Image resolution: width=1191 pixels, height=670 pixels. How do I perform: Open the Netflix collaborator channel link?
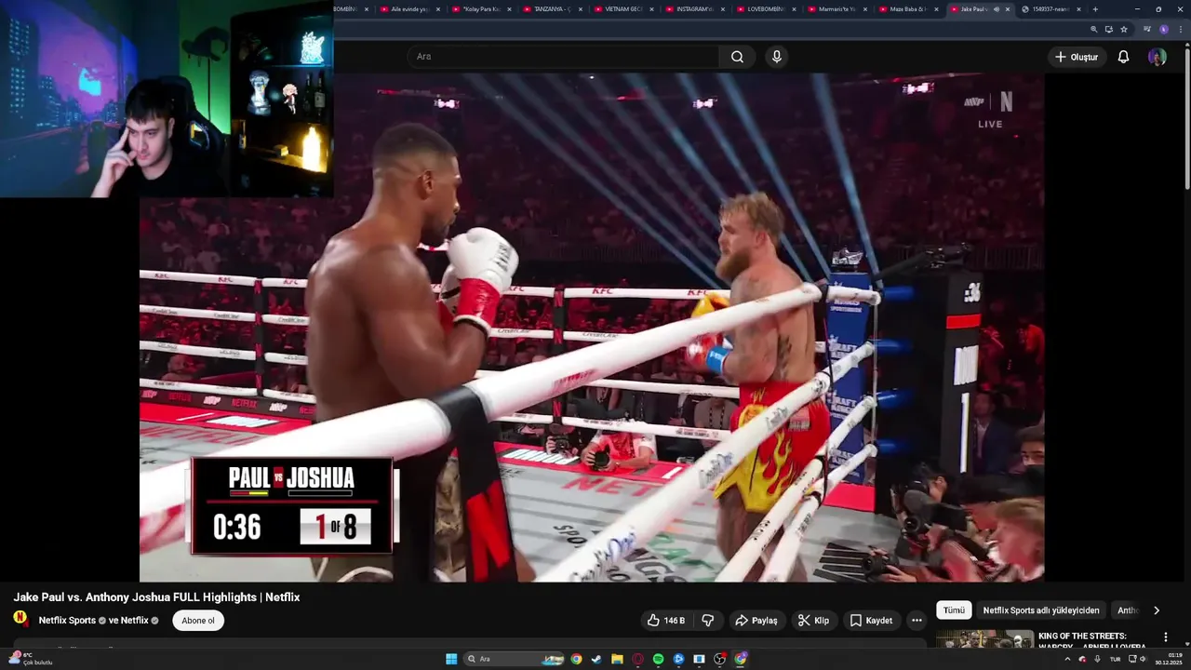tap(128, 621)
